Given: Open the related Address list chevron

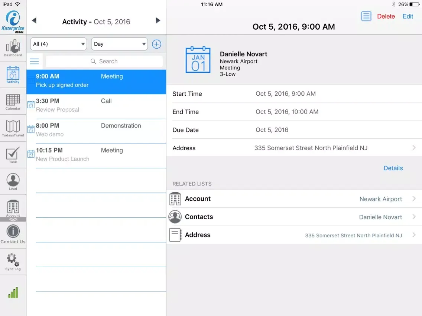Looking at the screenshot, I should pyautogui.click(x=414, y=235).
